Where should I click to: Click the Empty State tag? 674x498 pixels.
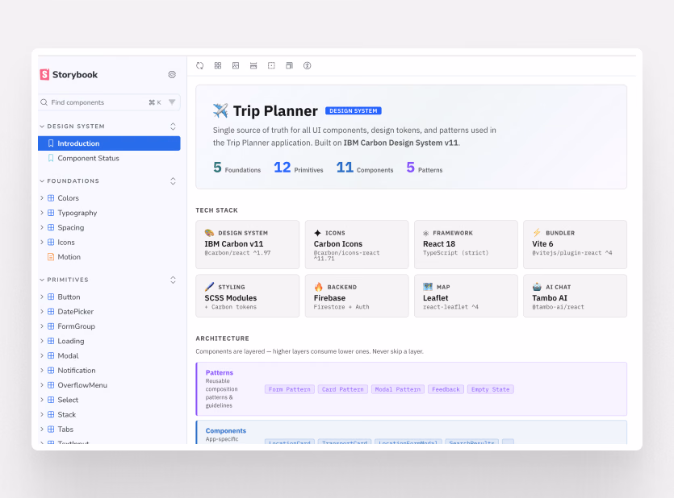491,389
